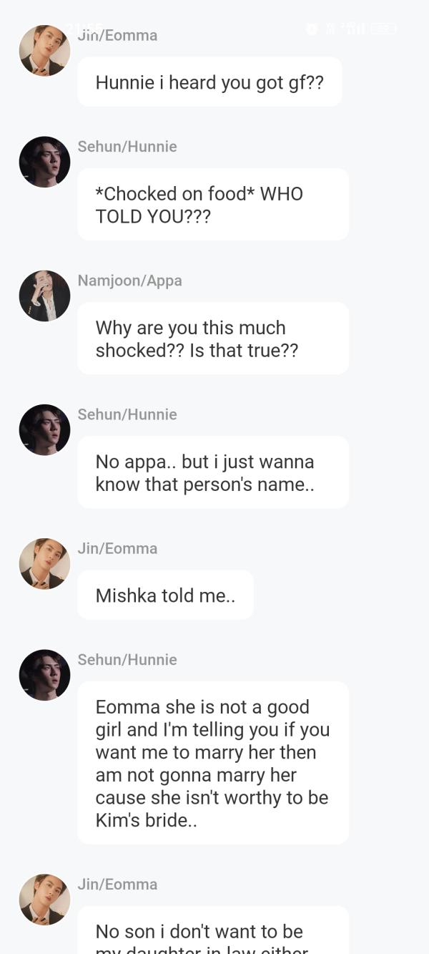Select the No appa.. but i just wanna message
Screen dimensions: 429x954
click(x=213, y=472)
